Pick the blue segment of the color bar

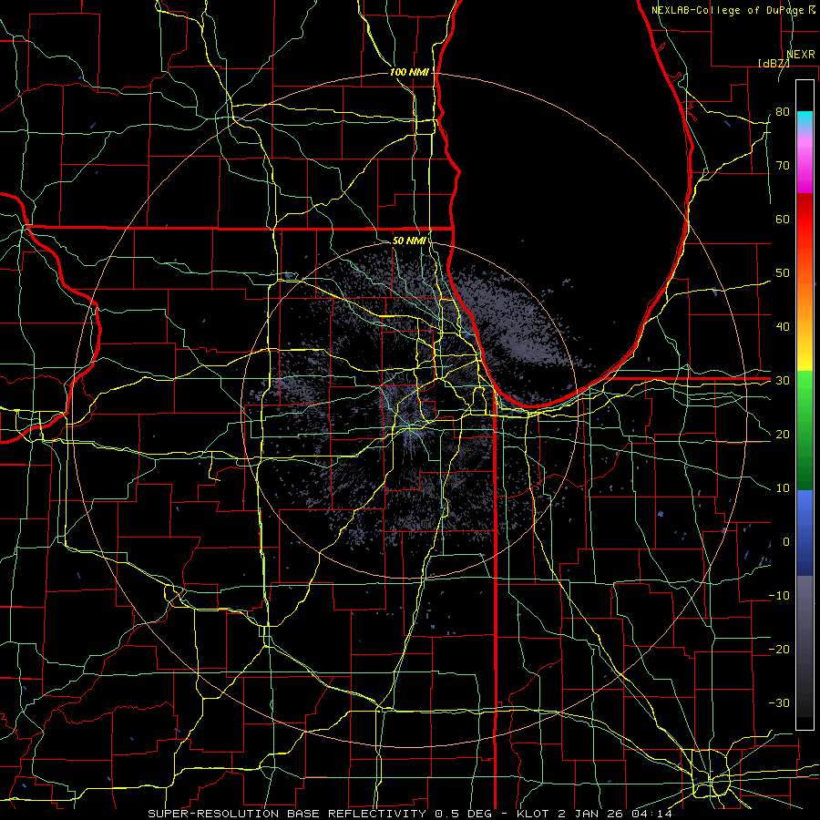pyautogui.click(x=805, y=531)
